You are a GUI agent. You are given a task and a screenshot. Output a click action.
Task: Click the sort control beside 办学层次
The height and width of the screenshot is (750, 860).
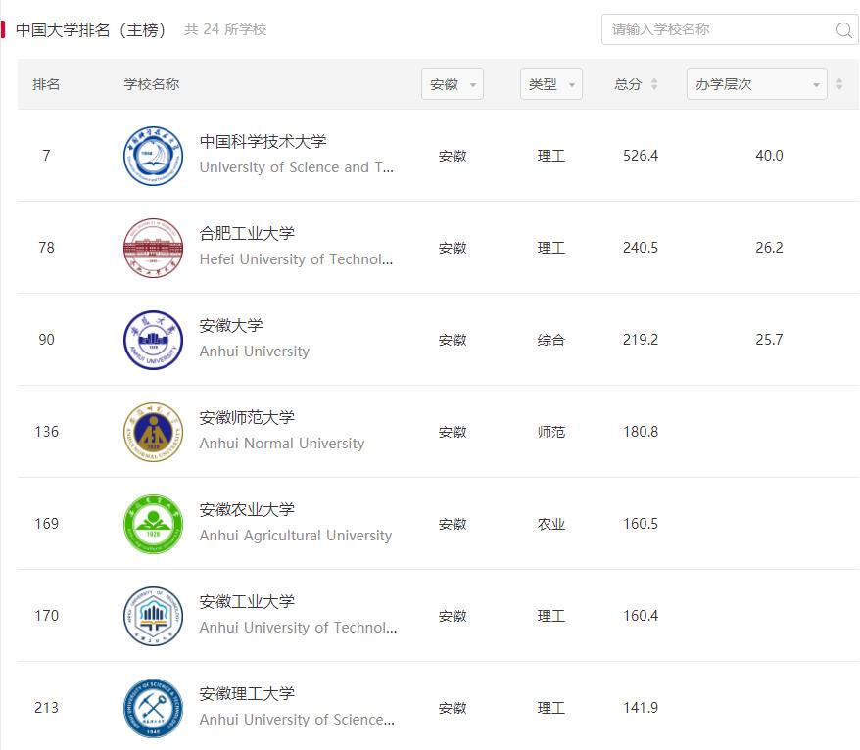(839, 84)
